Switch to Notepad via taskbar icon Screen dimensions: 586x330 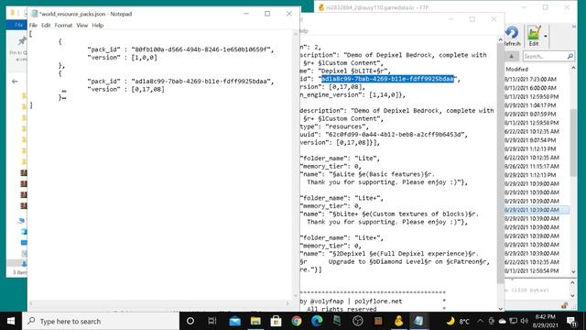(418, 321)
